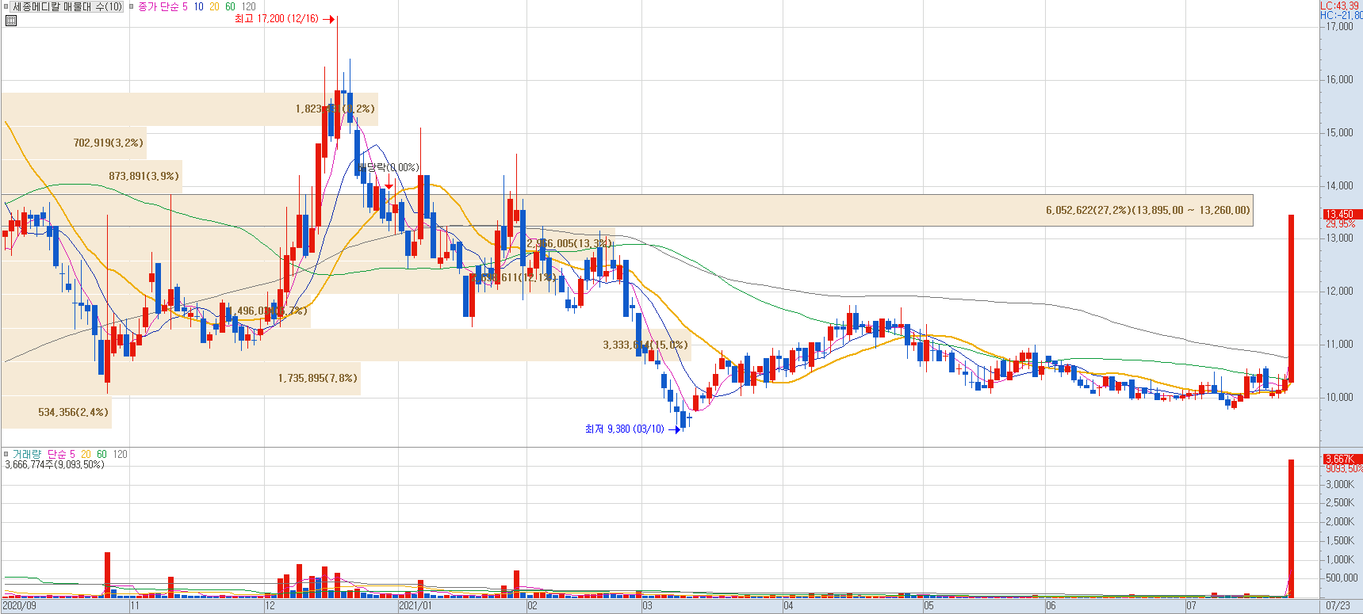Viewport: 1363px width, 614px height.
Task: Click the 6,052,622(27.2%) volume profile label
Action: tap(1147, 211)
